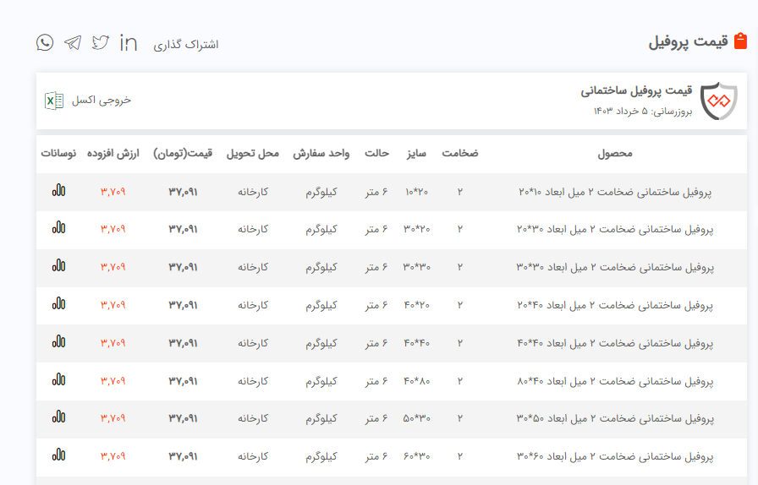Share page on LinkedIn icon
758x485 pixels.
[129, 42]
